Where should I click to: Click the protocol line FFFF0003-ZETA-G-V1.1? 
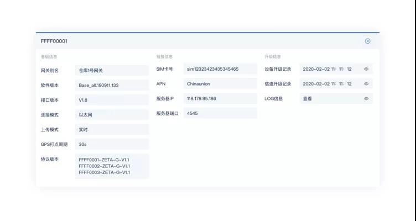tap(104, 172)
